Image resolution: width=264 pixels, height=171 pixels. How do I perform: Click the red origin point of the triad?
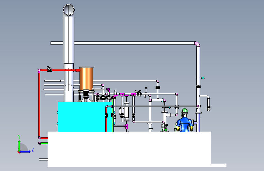19,152
